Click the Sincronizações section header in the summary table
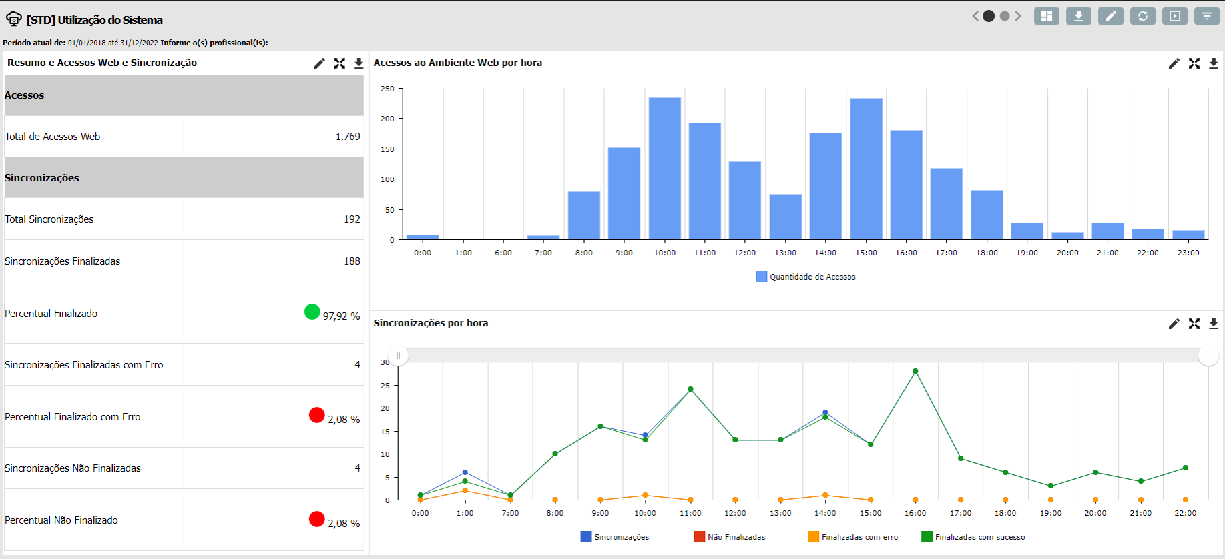The width and height of the screenshot is (1225, 559). click(x=184, y=178)
